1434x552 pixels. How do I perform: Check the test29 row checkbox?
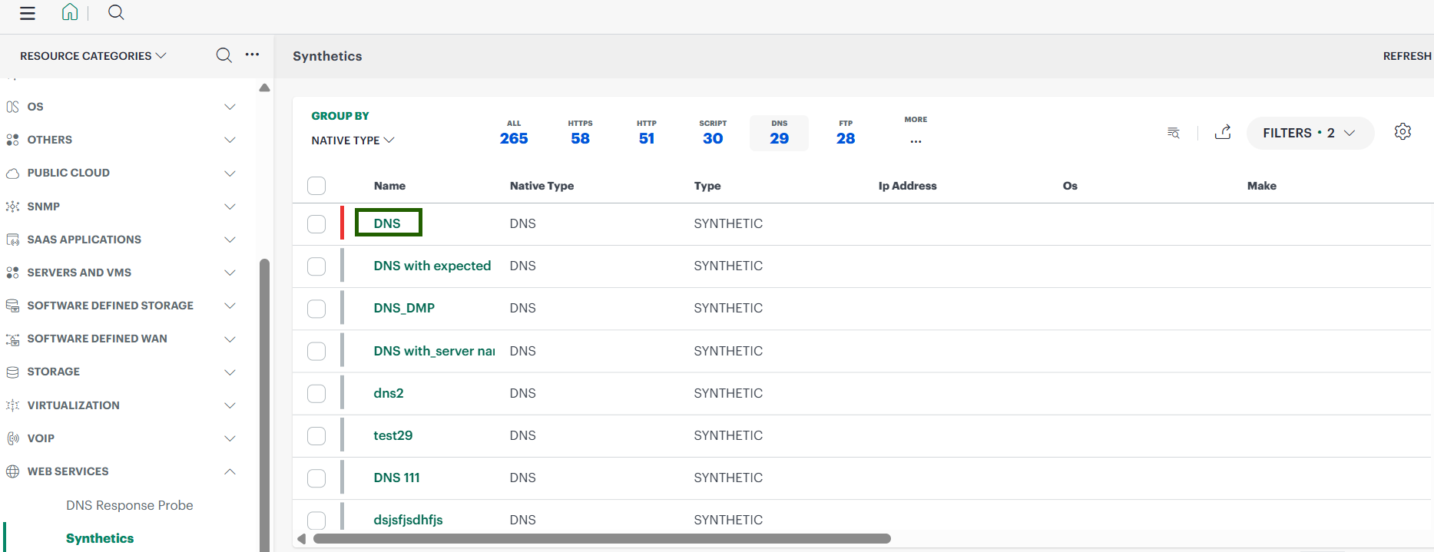click(x=316, y=436)
